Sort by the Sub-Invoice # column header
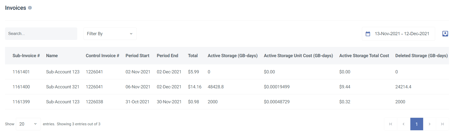 [x=26, y=56]
